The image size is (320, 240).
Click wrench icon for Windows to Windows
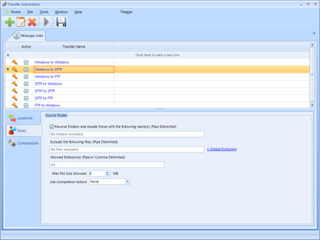15,62
